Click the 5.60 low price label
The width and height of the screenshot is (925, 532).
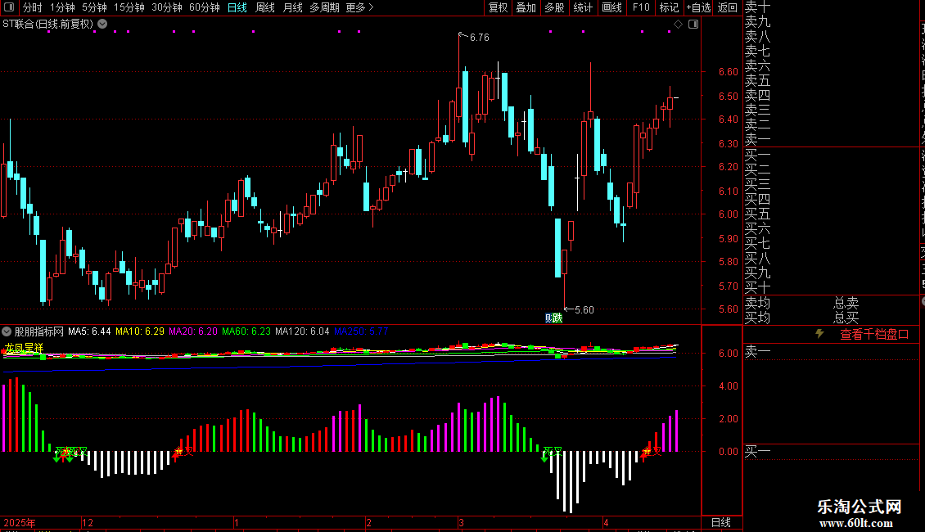tap(584, 310)
